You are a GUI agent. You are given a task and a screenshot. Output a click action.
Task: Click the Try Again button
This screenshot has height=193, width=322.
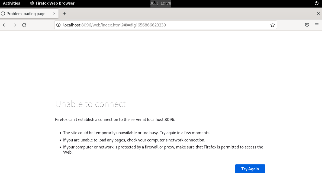[x=250, y=169]
